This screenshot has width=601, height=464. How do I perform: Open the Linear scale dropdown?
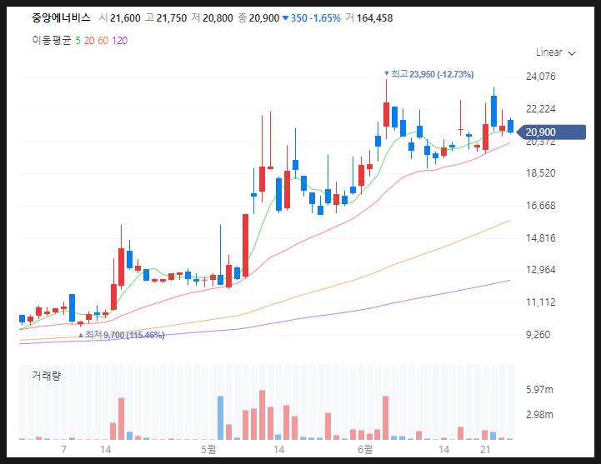tap(555, 52)
